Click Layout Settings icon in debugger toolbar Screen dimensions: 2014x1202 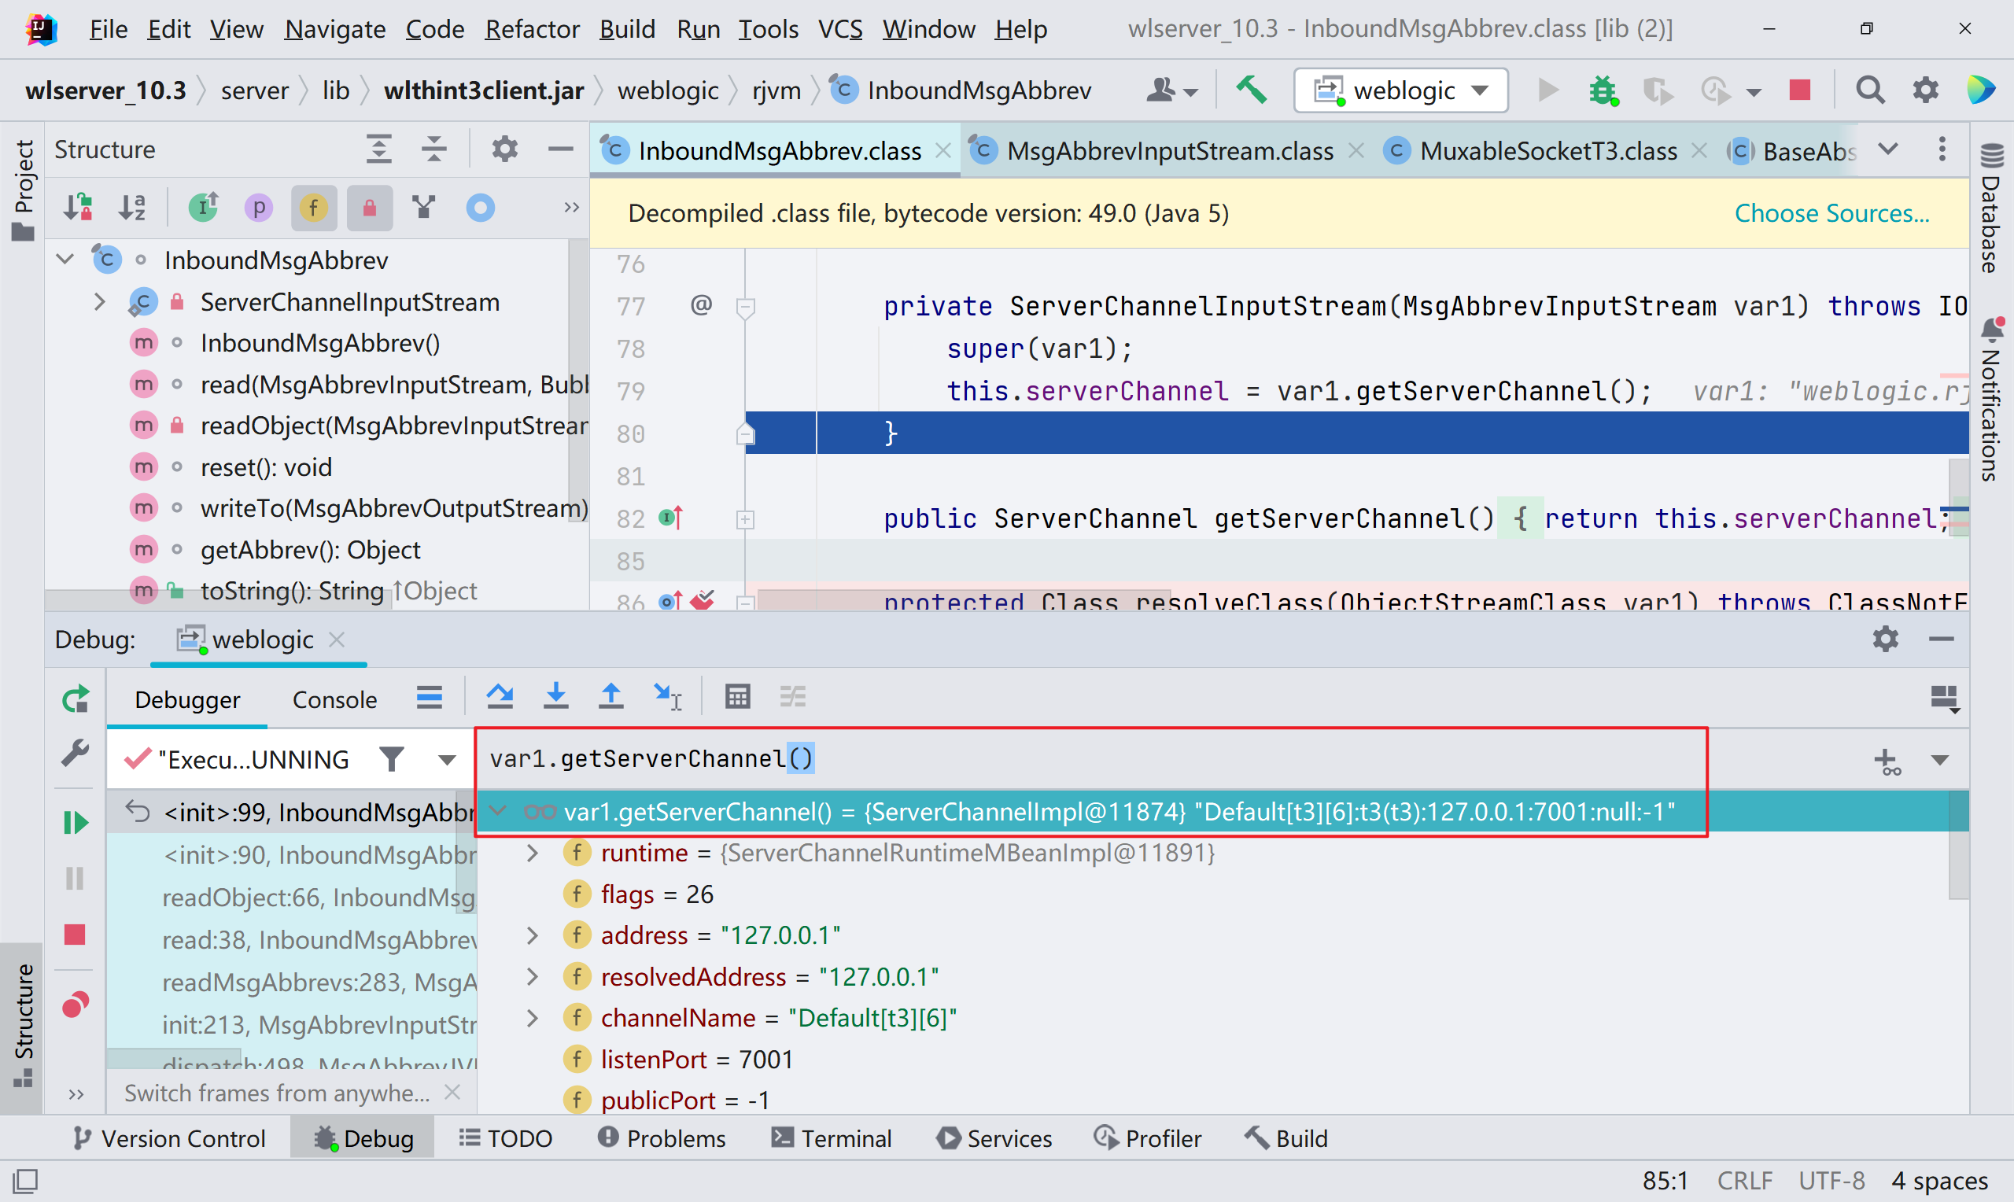point(1943,699)
